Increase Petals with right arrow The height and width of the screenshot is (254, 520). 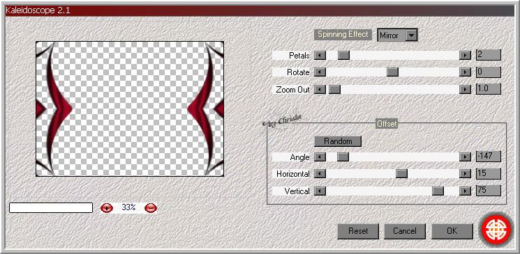click(465, 55)
